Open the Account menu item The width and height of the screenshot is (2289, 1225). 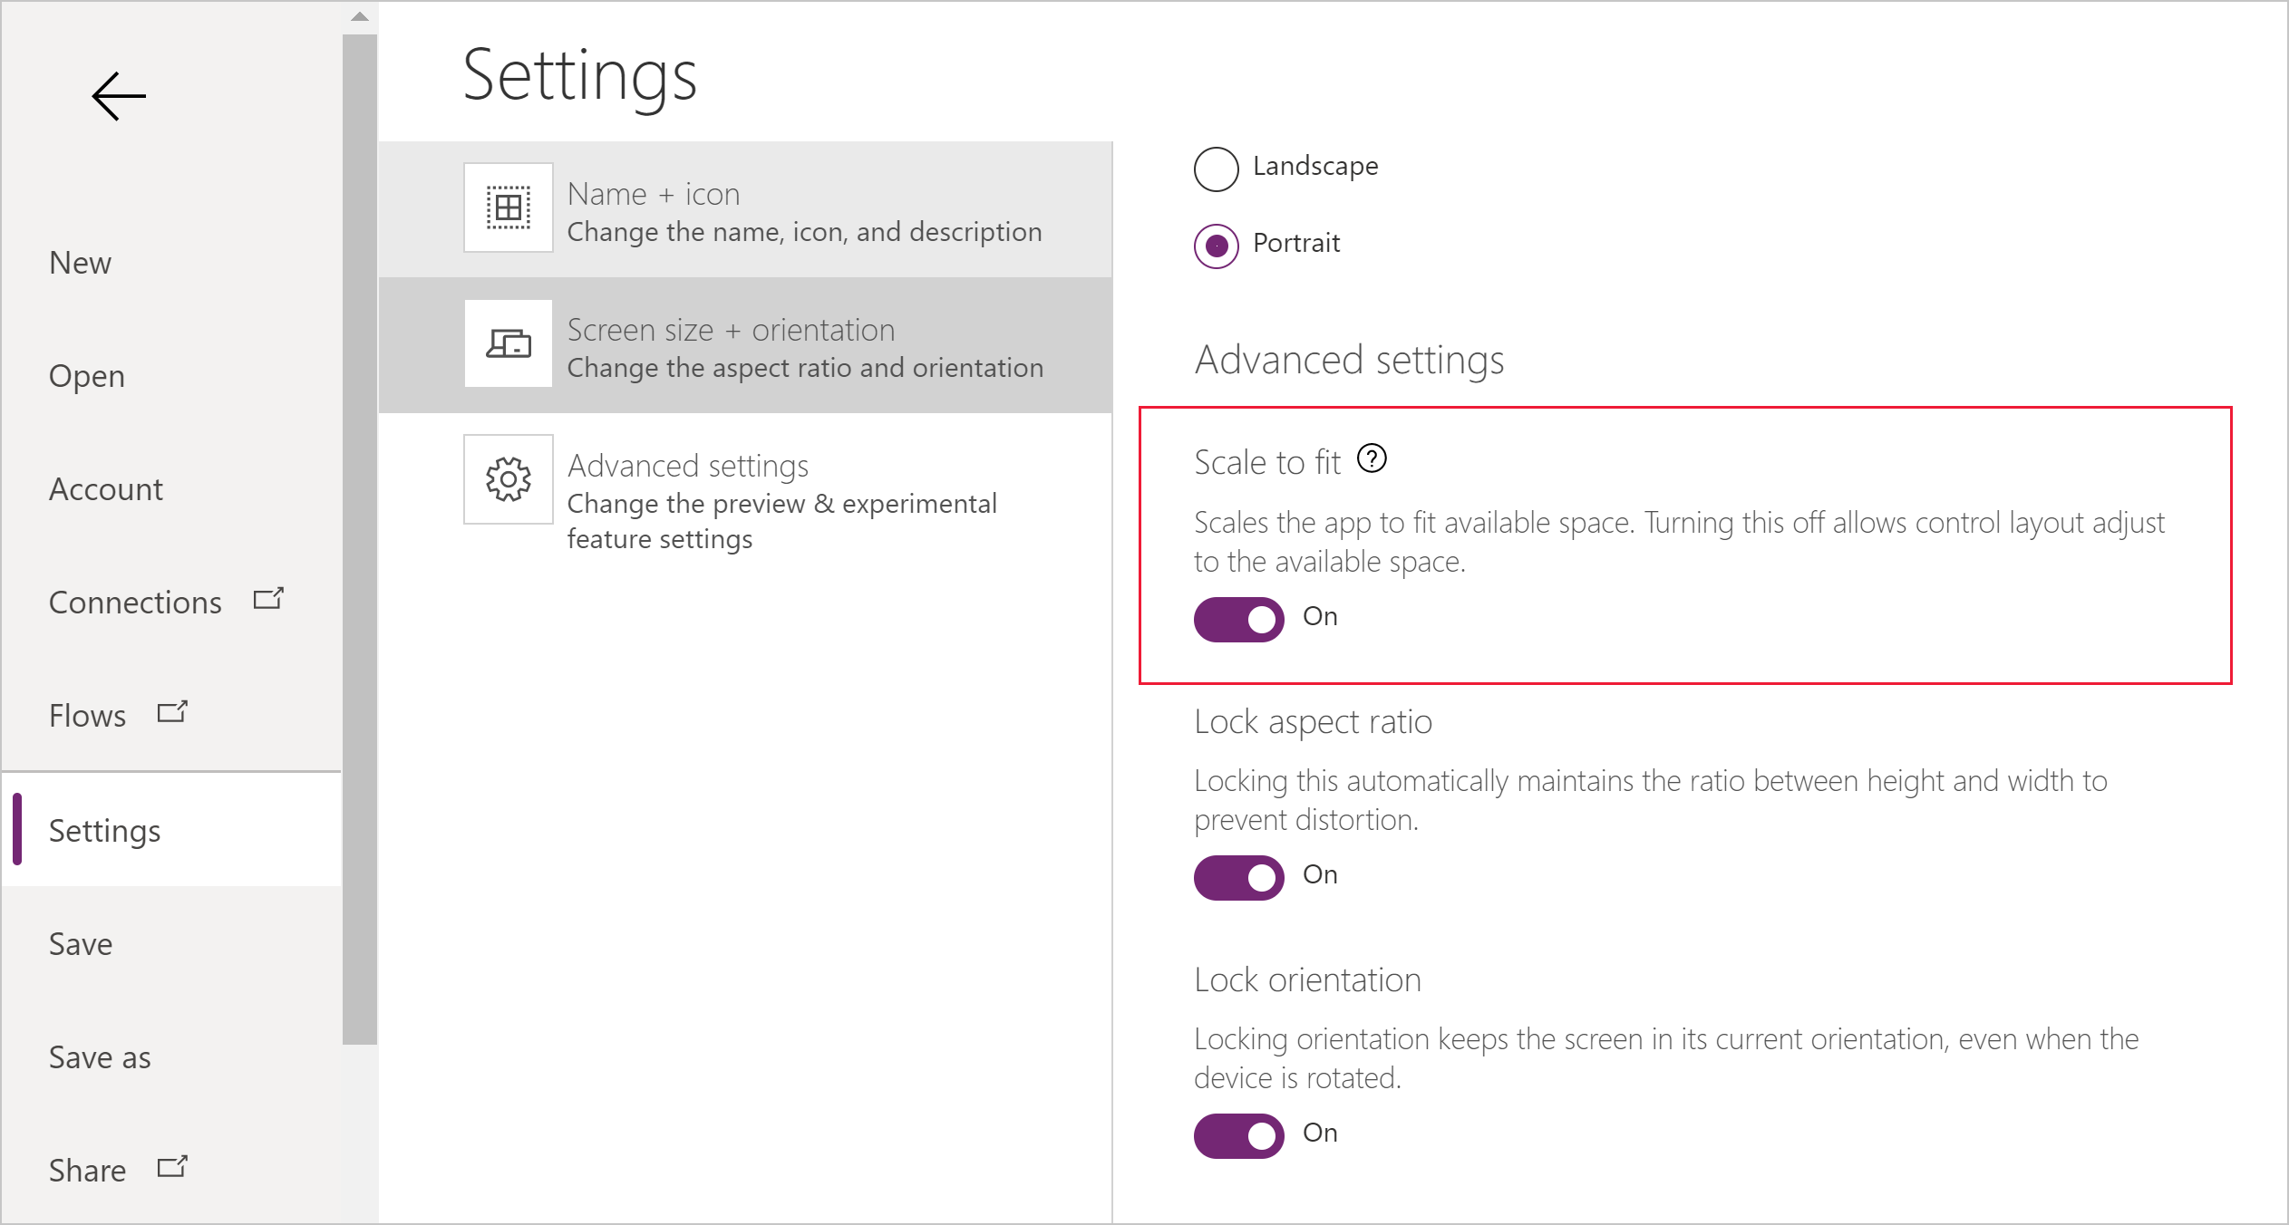108,487
